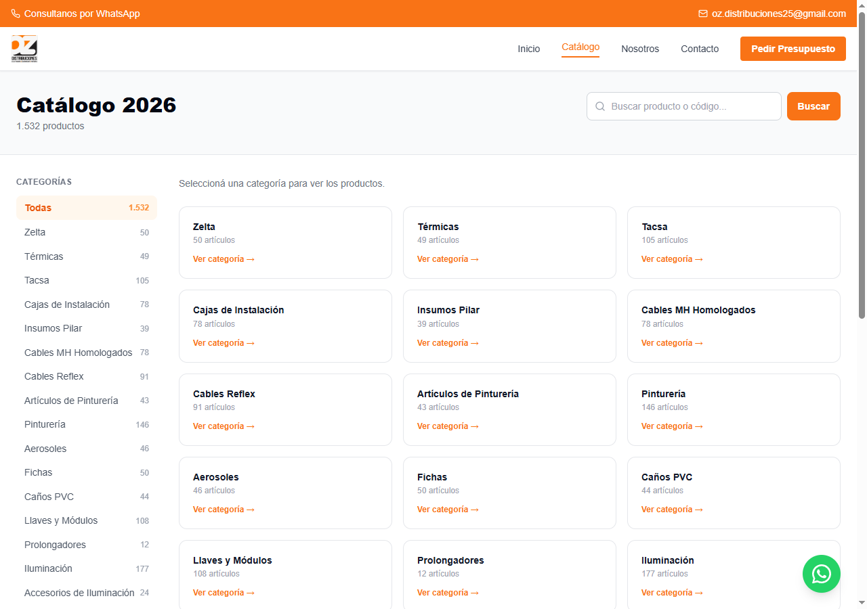Click the envelope icon next to the email
This screenshot has height=609, width=867.
703,14
